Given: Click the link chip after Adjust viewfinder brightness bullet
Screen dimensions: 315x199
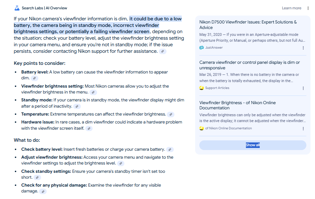Looking at the screenshot, I should coord(121,163).
